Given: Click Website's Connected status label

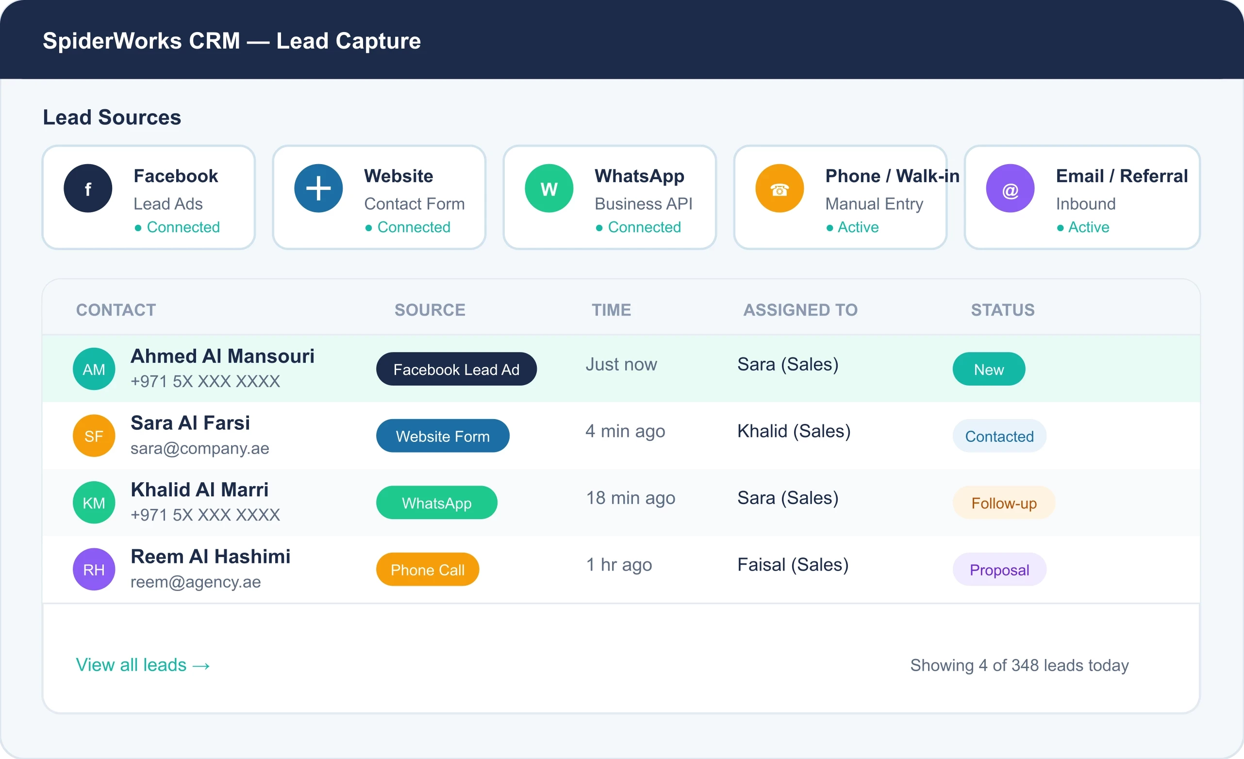Looking at the screenshot, I should [408, 227].
